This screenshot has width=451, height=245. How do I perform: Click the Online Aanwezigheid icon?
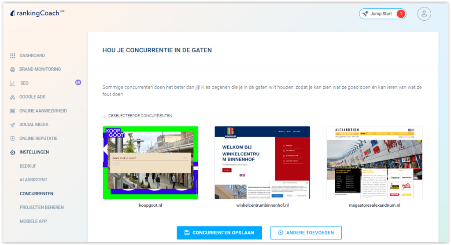point(12,111)
